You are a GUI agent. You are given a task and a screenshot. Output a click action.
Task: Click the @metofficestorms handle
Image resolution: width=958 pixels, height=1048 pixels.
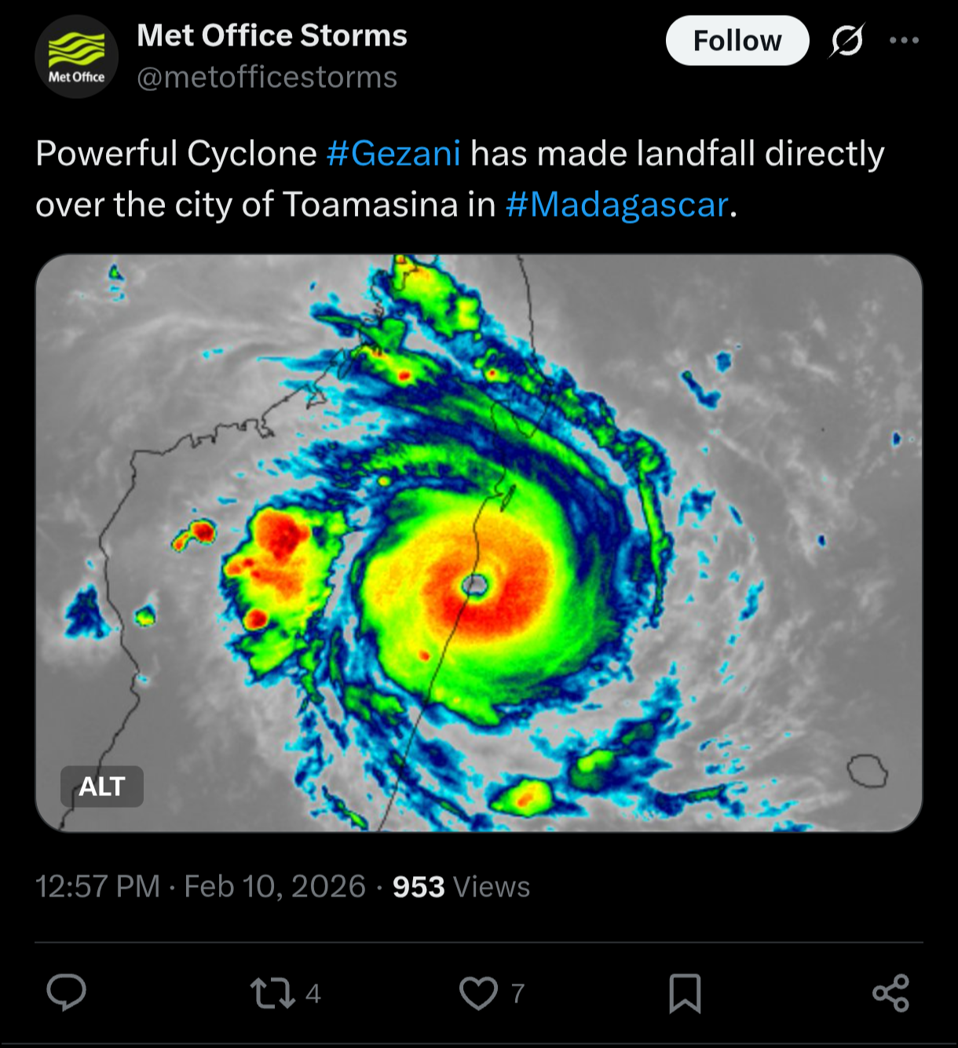(267, 78)
